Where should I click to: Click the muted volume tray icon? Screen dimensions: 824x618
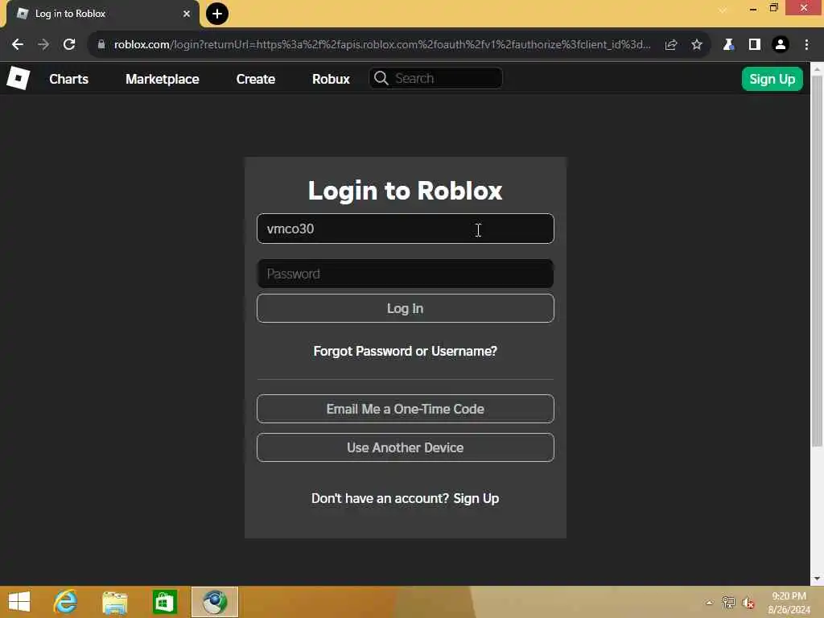click(748, 603)
